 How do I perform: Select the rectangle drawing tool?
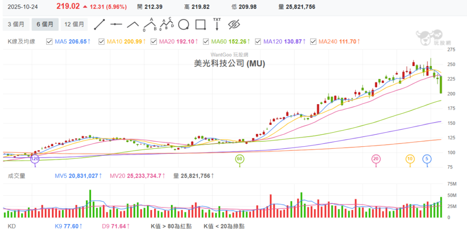(x=200, y=24)
